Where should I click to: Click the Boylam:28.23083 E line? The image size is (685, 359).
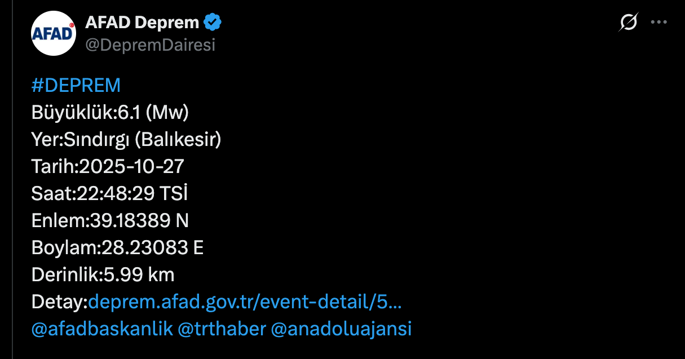click(x=117, y=247)
